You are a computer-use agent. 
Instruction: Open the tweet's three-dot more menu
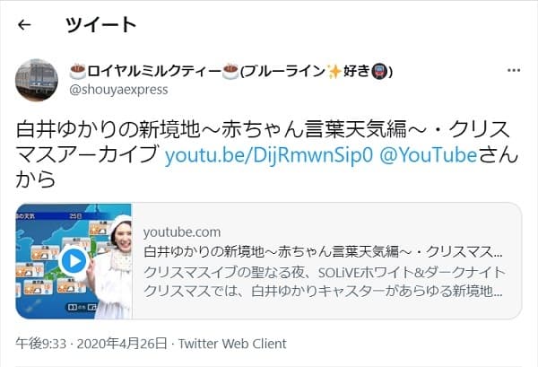514,70
